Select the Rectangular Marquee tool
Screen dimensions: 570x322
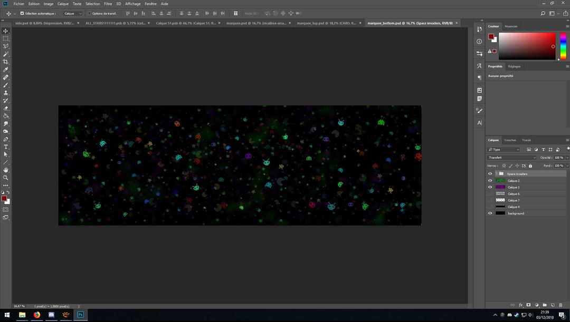tap(5, 38)
